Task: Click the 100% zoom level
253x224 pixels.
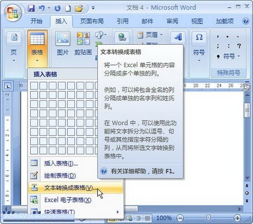Action: tap(164, 218)
